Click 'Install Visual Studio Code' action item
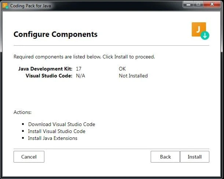 click(57, 131)
